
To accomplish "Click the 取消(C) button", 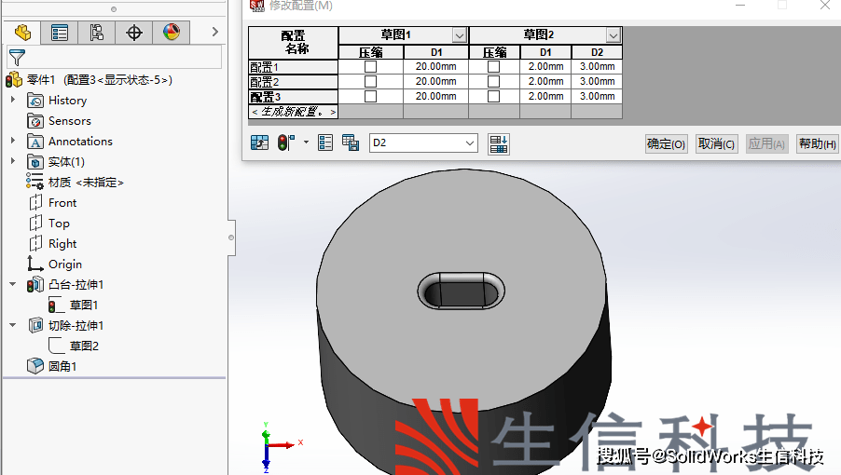I will pos(716,143).
